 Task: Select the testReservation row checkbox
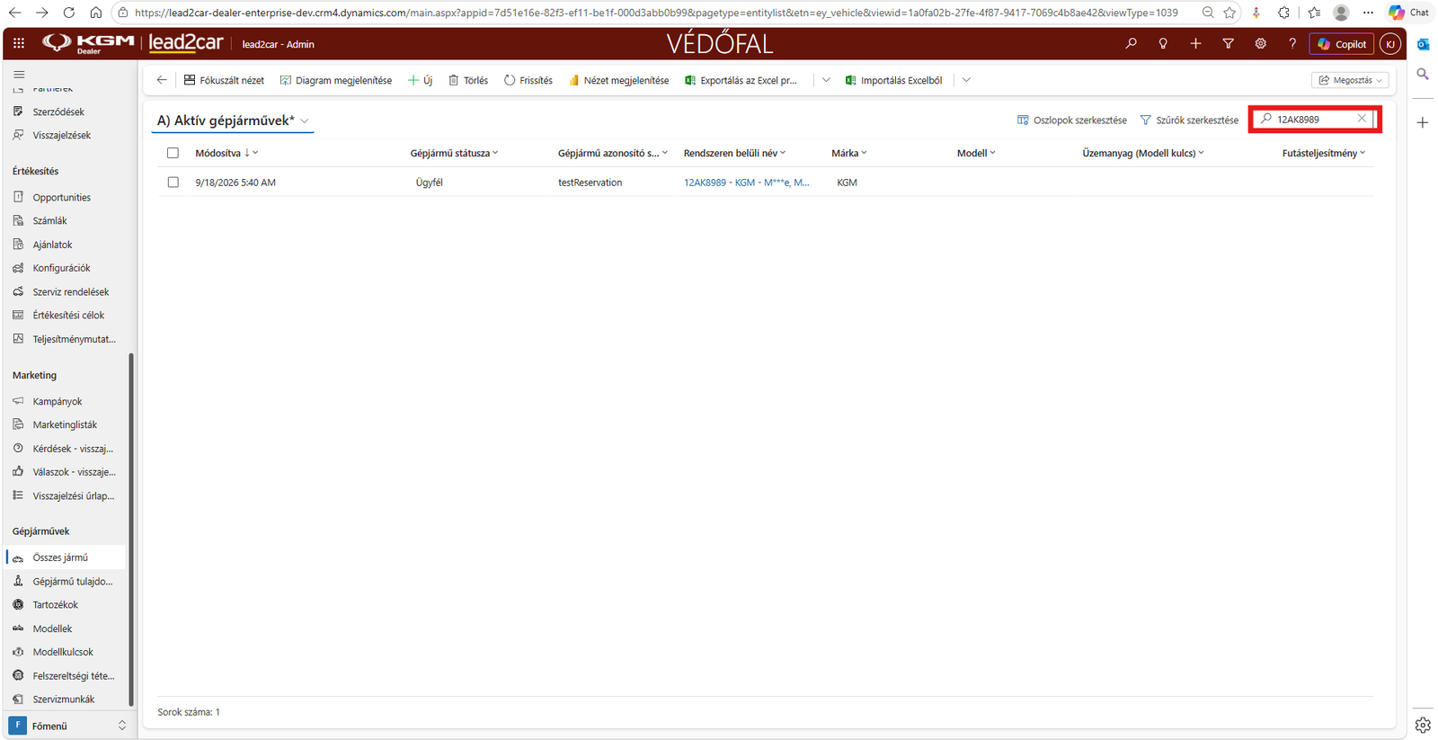tap(173, 183)
